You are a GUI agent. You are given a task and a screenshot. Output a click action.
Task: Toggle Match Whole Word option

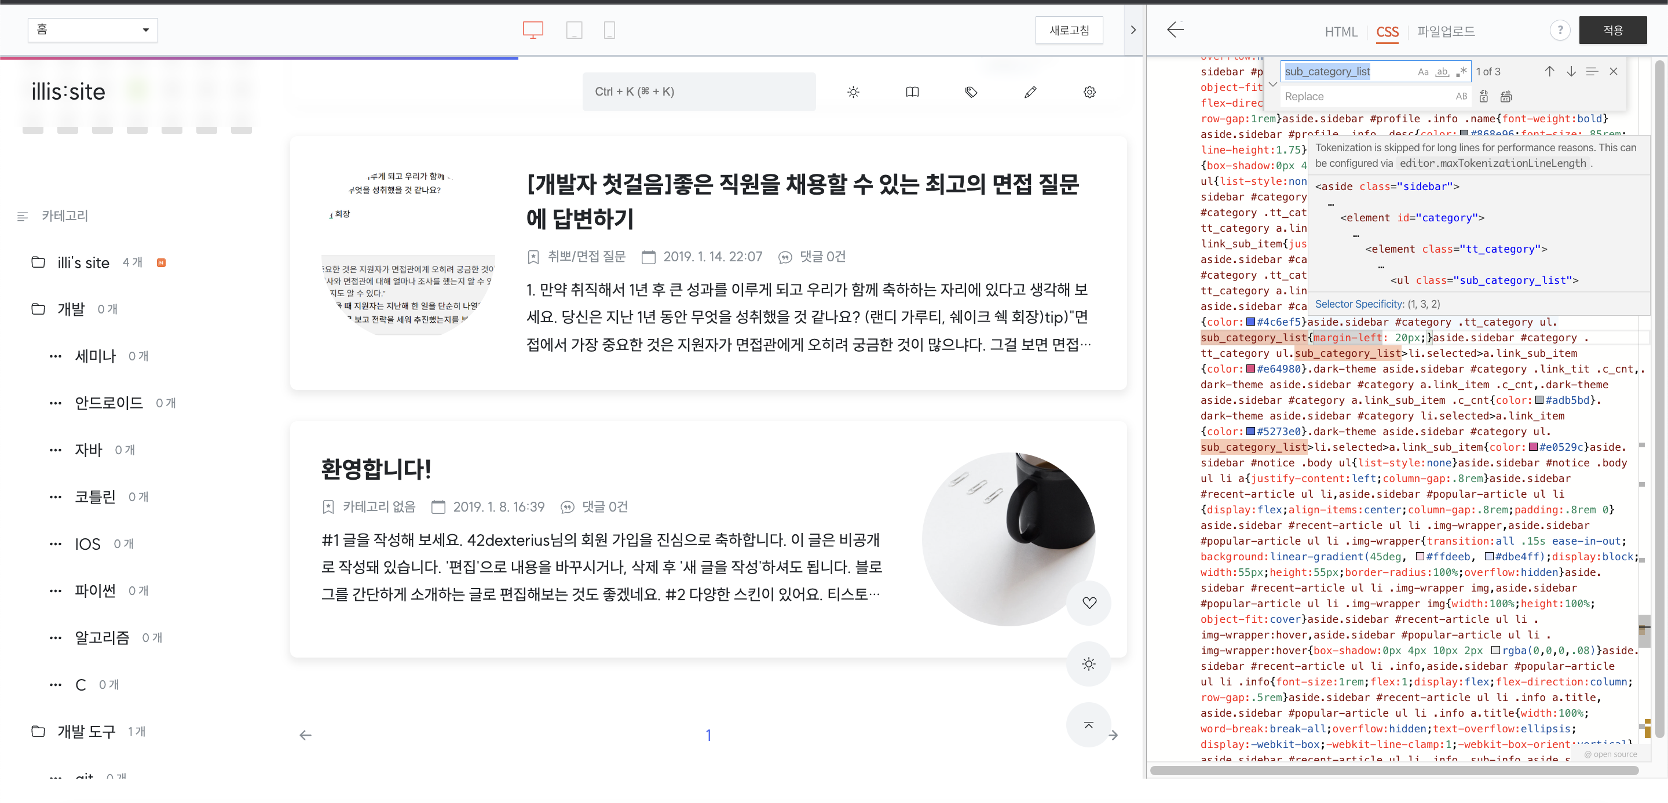click(x=1442, y=72)
